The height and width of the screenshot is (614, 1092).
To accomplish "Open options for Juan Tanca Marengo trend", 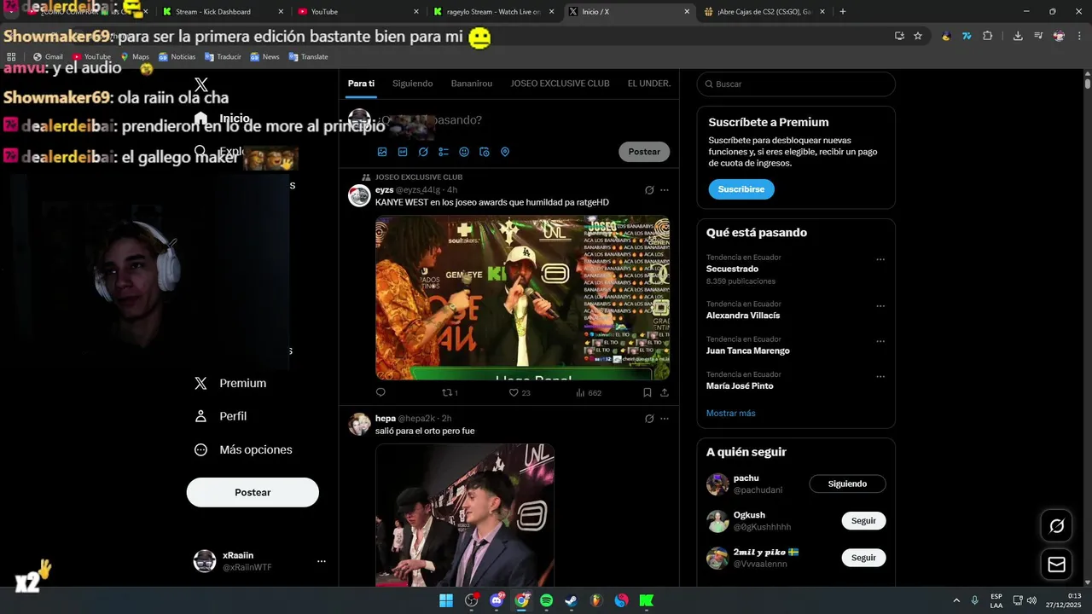I will (880, 341).
